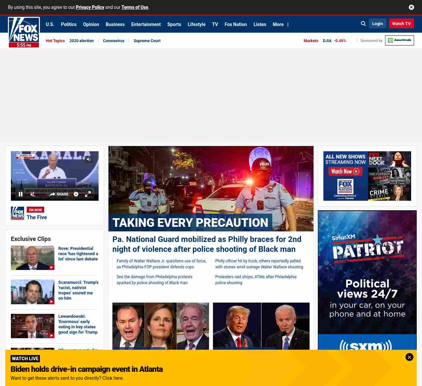Close the Watch Live alert banner

coord(409,357)
